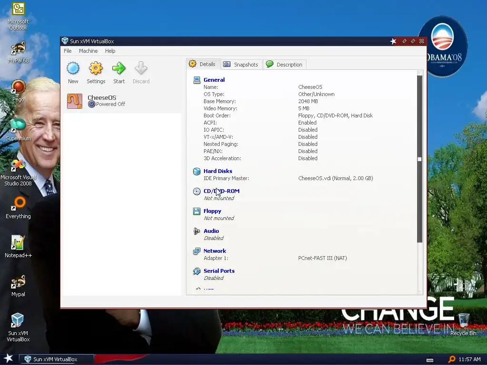Switch to the Description tab
487x365 pixels.
click(284, 64)
